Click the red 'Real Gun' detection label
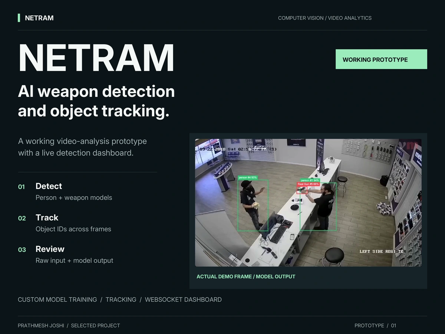Image resolution: width=445 pixels, height=334 pixels. 308,184
